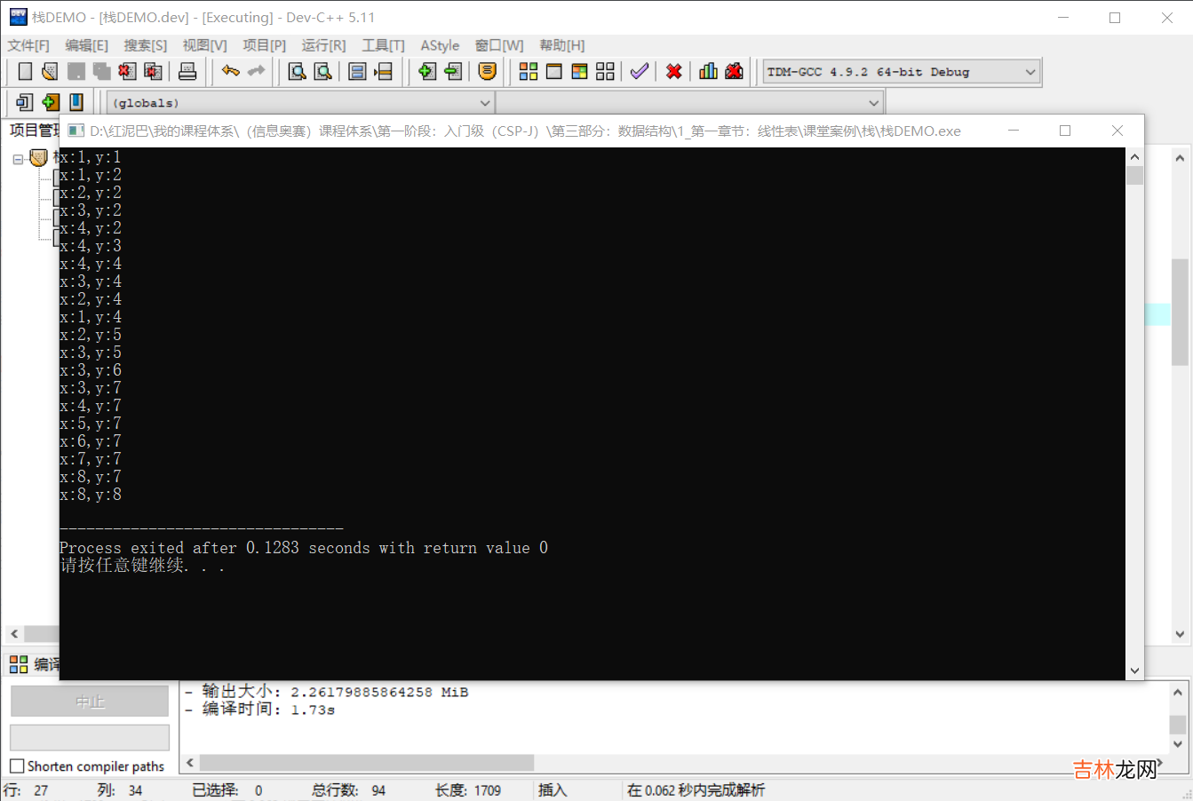
Task: Open Replace with the second magnifier icon
Action: 323,71
